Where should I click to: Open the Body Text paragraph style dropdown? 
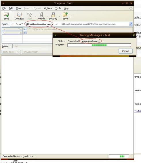click(x=11, y=52)
